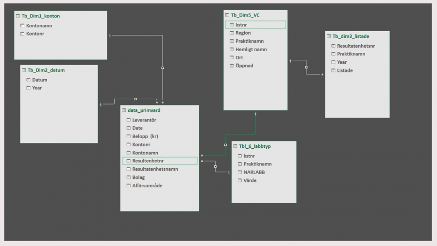The height and width of the screenshot is (246, 437).
Task: Select the highlighted Resultenhetnr field
Action: pos(160,161)
